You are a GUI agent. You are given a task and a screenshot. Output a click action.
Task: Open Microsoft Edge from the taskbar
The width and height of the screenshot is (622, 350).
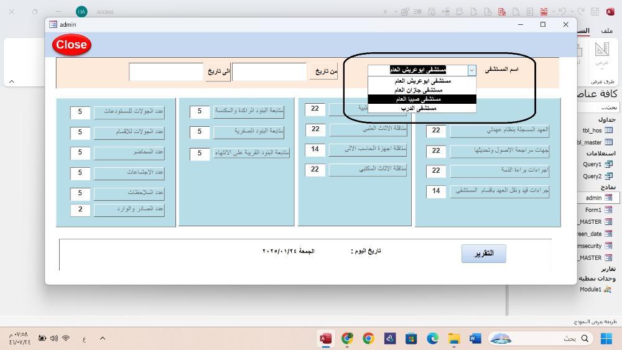(x=432, y=339)
